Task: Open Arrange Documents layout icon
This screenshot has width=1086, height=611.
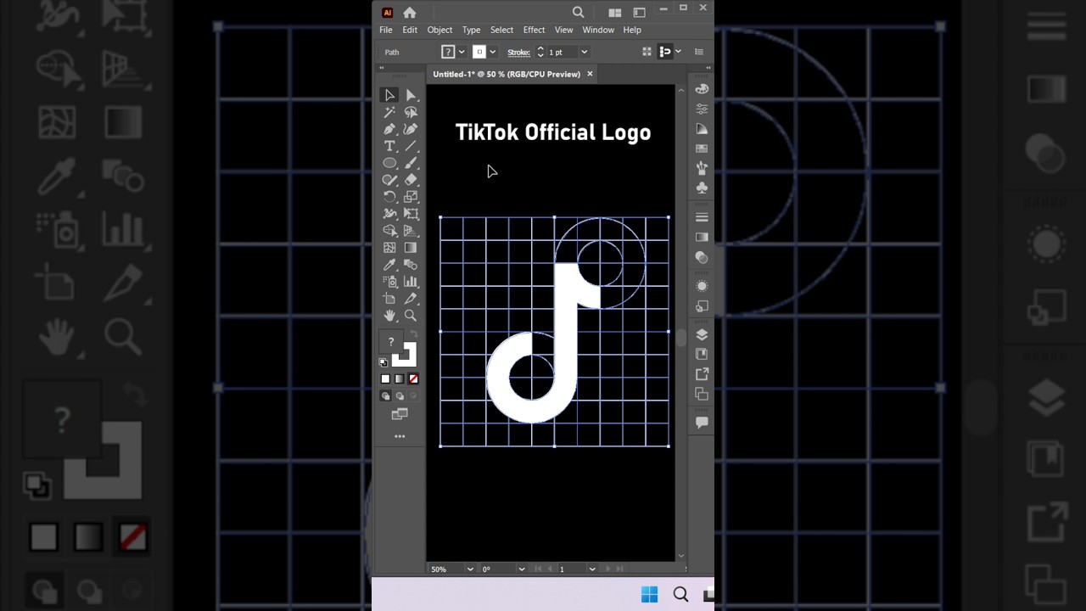Action: pos(615,13)
